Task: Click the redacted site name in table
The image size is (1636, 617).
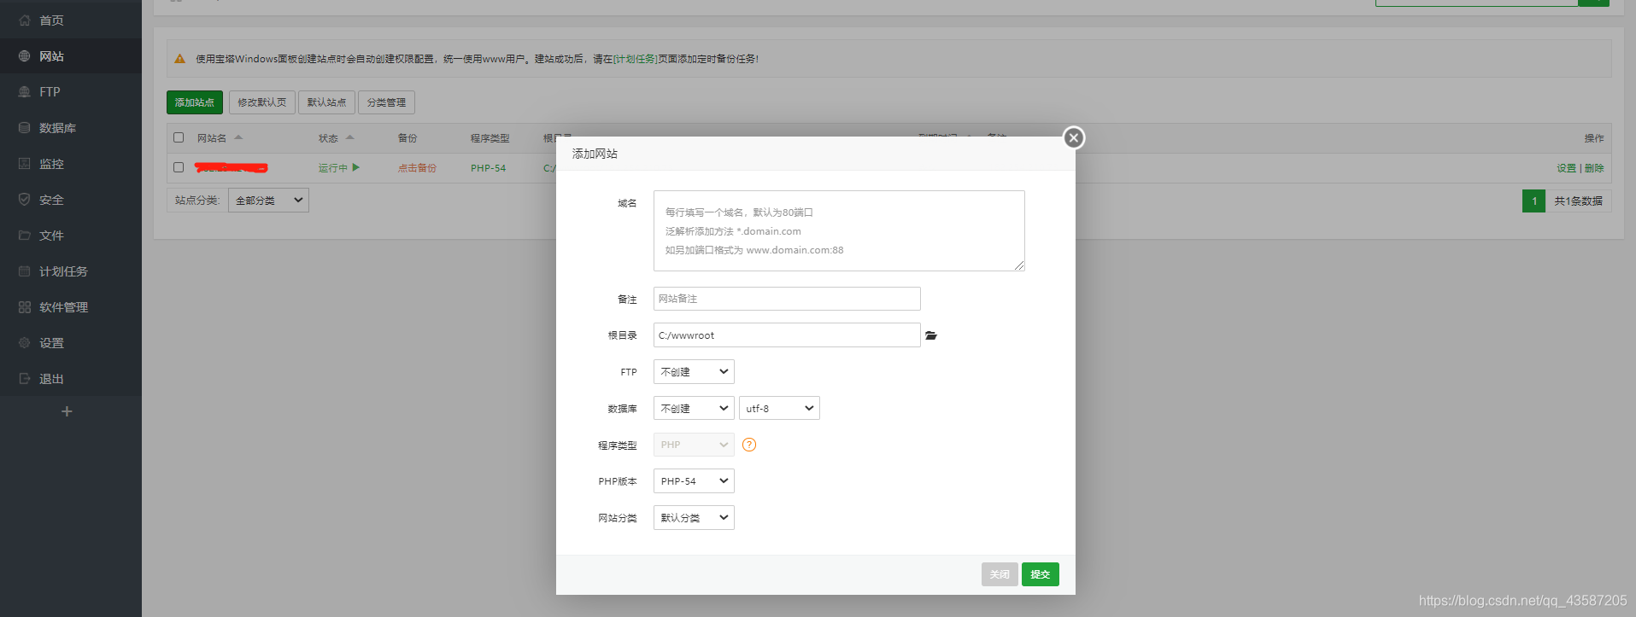Action: tap(232, 167)
